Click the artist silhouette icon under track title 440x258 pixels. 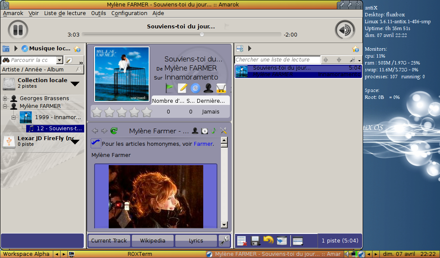(208, 88)
